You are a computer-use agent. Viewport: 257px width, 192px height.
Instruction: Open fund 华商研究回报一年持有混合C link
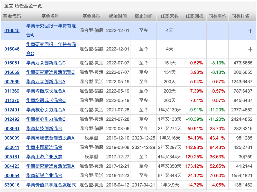[51, 49]
